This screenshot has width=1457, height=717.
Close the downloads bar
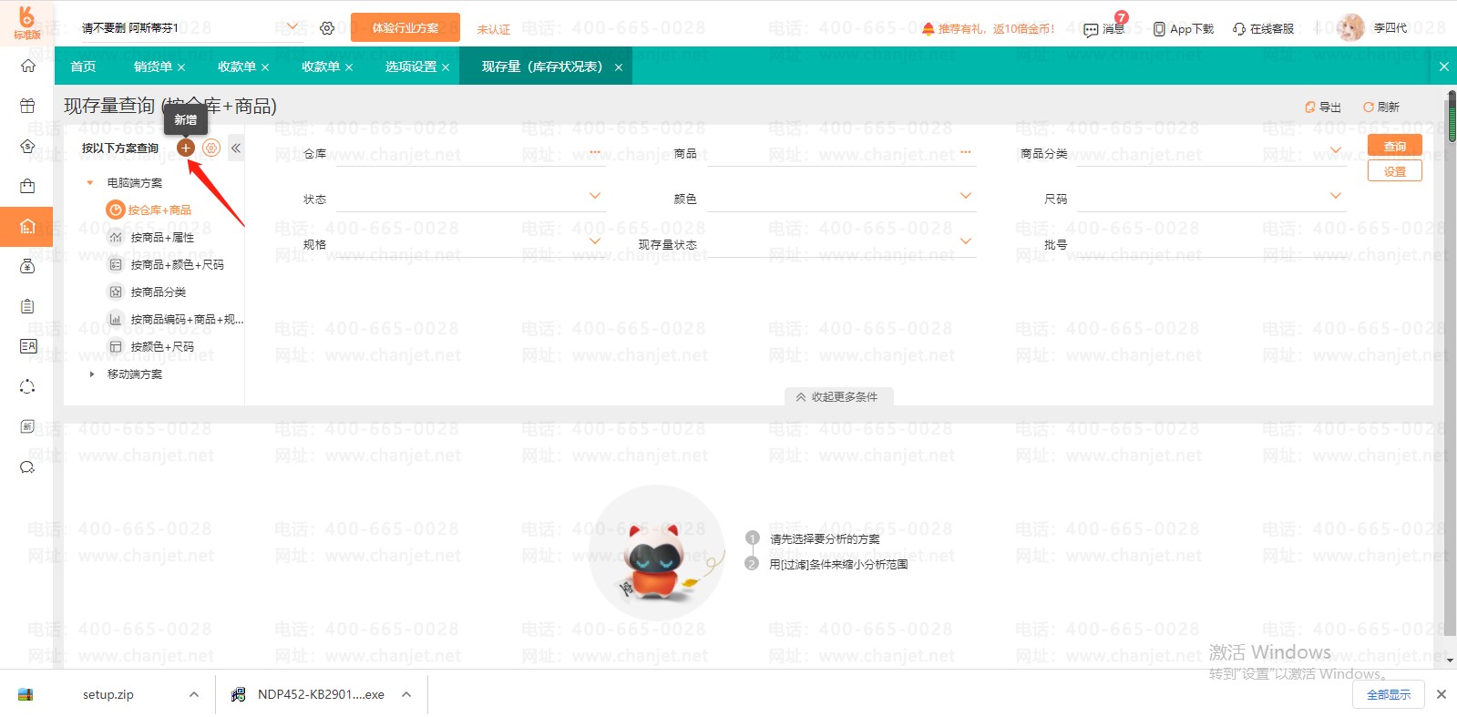click(x=1442, y=694)
